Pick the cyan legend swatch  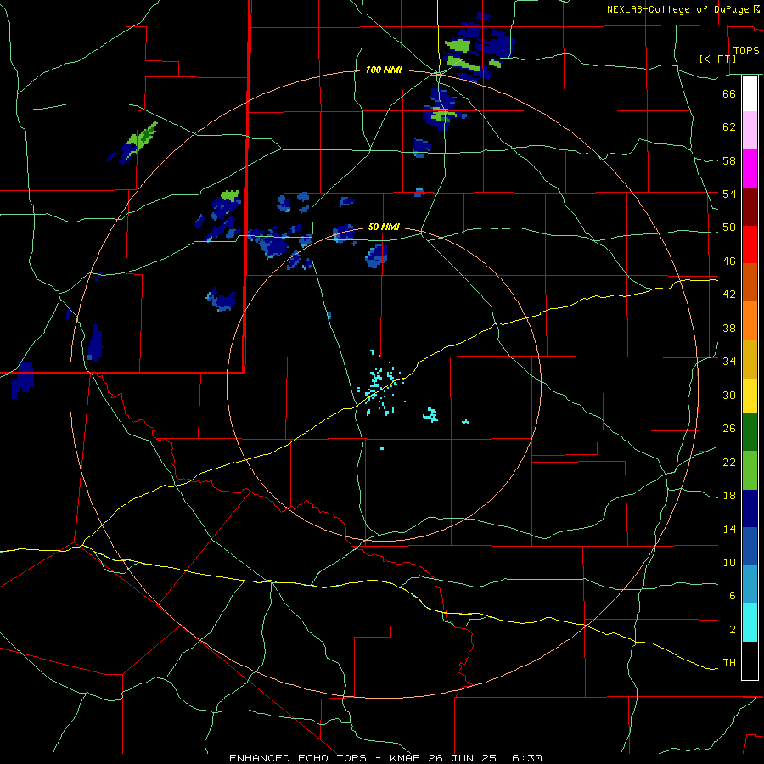(x=750, y=621)
